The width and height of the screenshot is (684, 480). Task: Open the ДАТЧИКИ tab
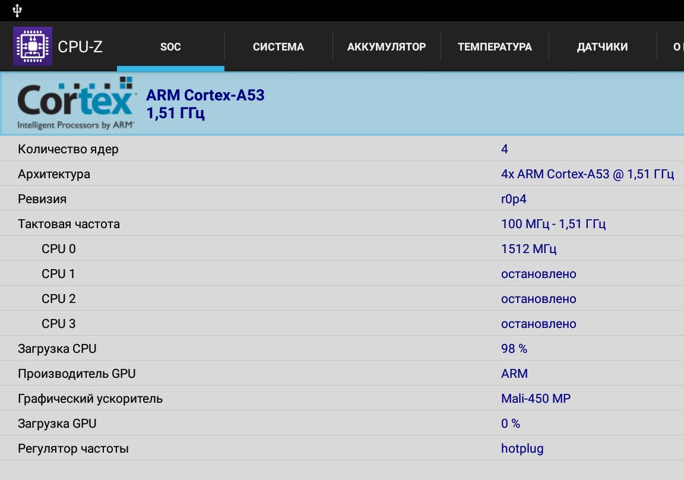(602, 47)
